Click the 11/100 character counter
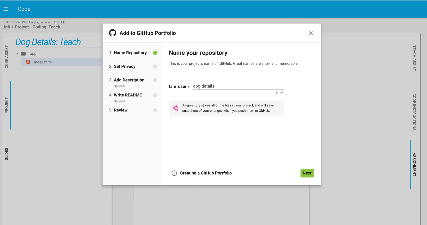The width and height of the screenshot is (427, 225). 278,93
